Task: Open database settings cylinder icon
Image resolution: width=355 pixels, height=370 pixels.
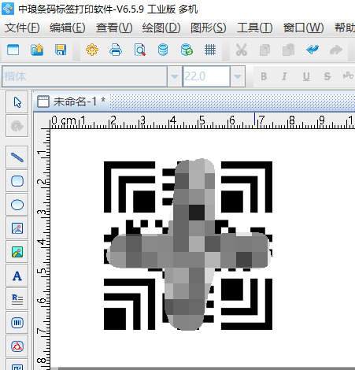Action: point(163,50)
